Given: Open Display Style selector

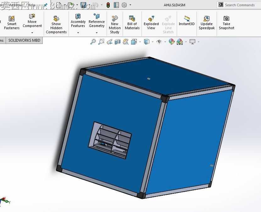Looking at the screenshot, I should coord(147,42).
